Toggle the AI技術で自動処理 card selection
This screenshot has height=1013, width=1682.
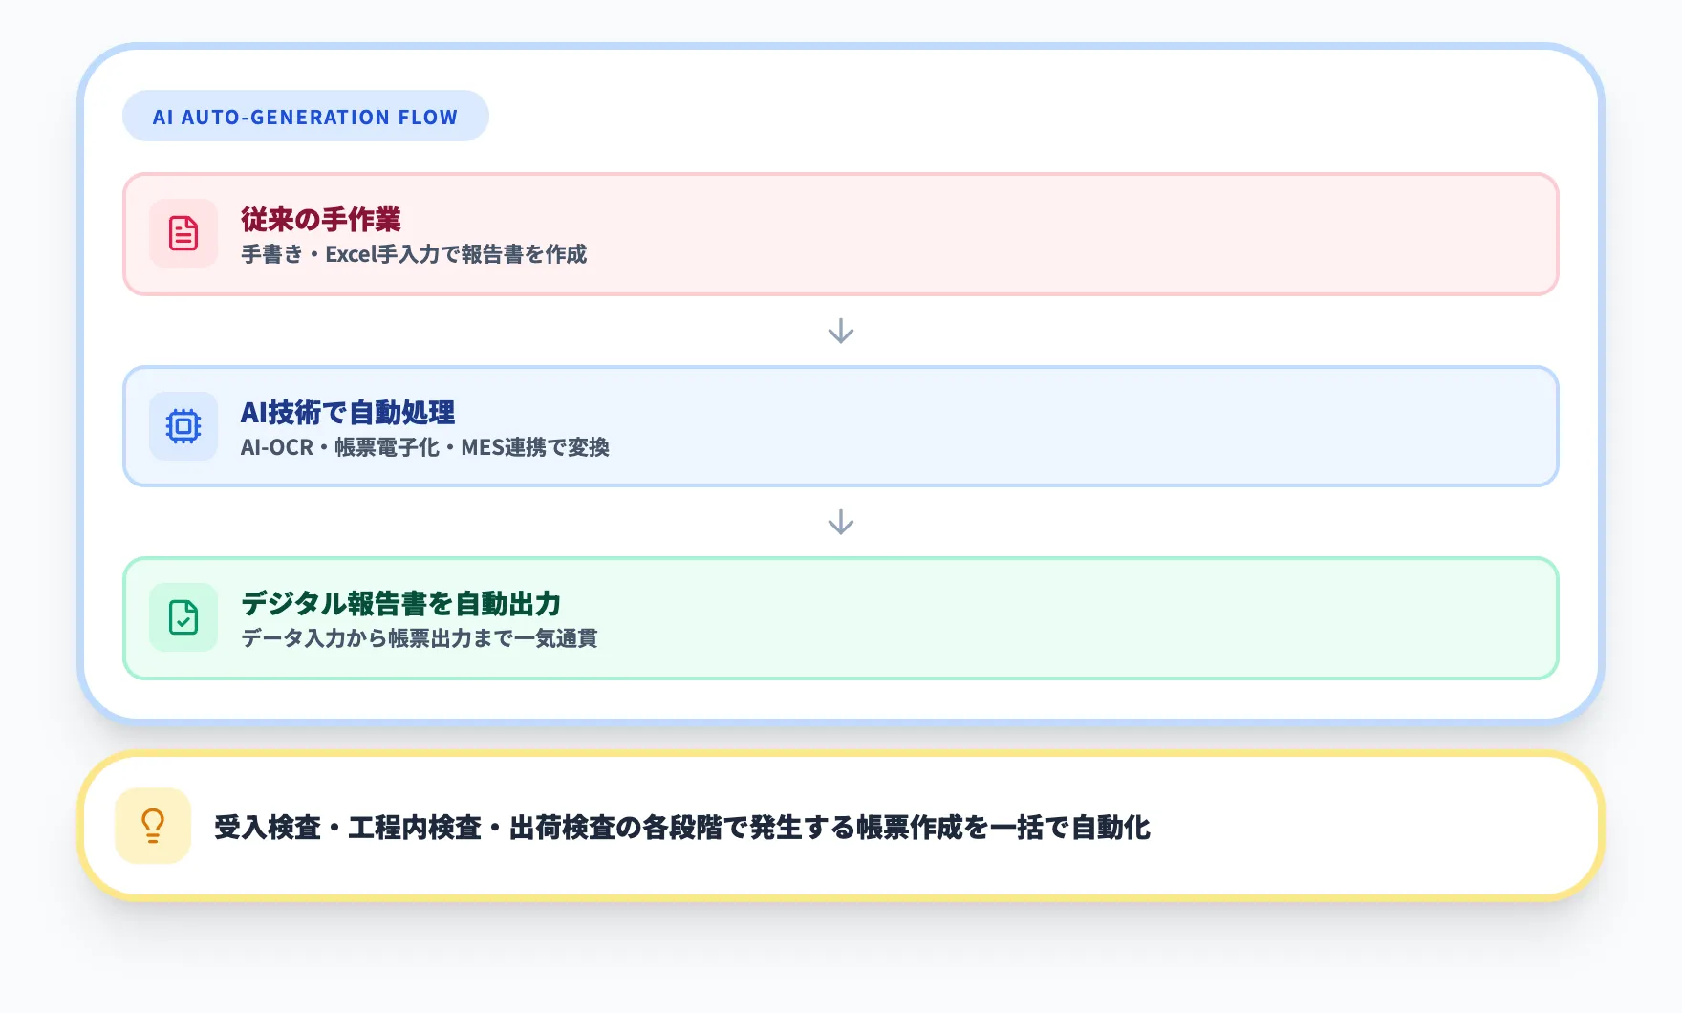[840, 427]
